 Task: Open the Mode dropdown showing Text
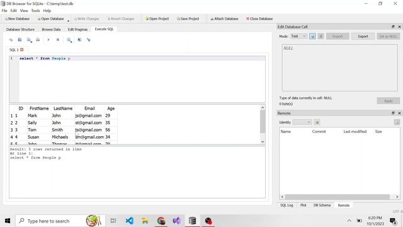298,37
